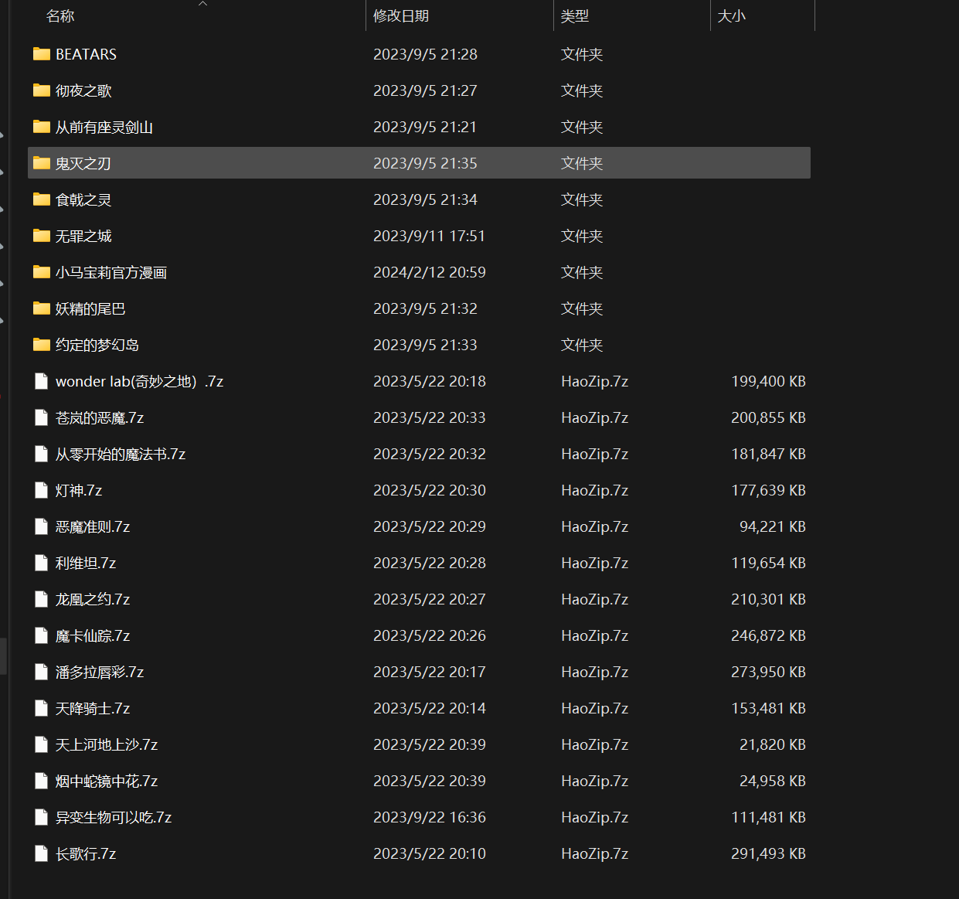The width and height of the screenshot is (959, 899).
Task: Click the 鬼灭之刃 folder icon
Action: point(42,163)
